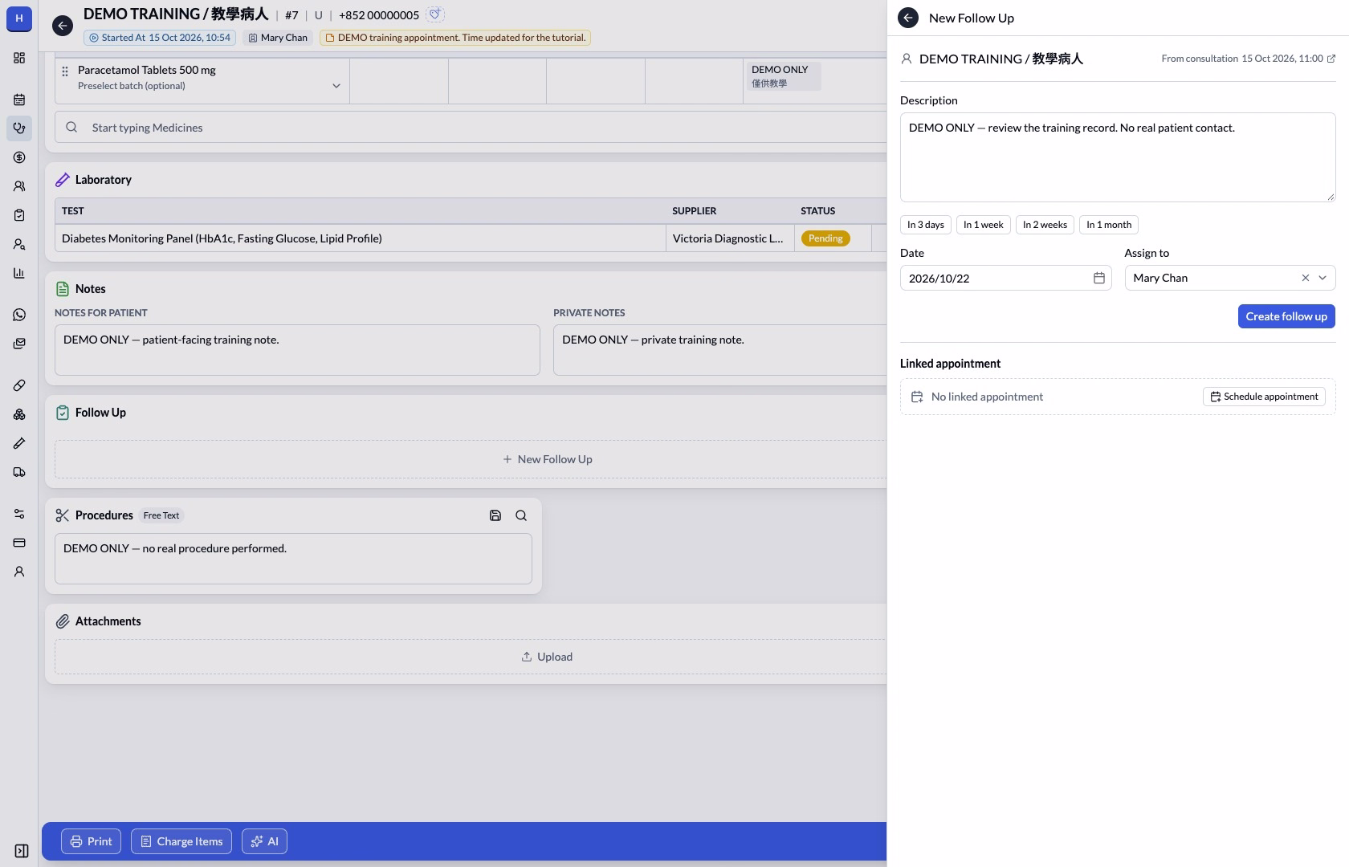Viewport: 1349px width, 867px height.
Task: Open the user search sidebar icon
Action: tap(19, 244)
